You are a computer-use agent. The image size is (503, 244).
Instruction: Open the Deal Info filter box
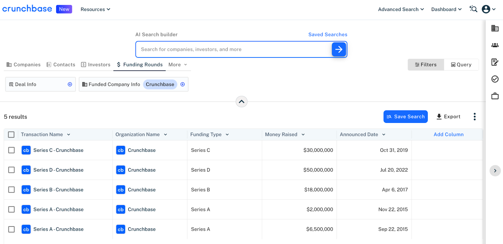pos(41,84)
